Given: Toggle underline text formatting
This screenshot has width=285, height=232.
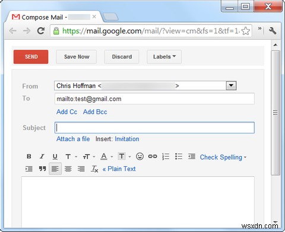Looking at the screenshot, I should pyautogui.click(x=55, y=157).
